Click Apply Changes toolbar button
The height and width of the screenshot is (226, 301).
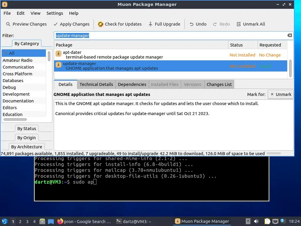(x=72, y=24)
